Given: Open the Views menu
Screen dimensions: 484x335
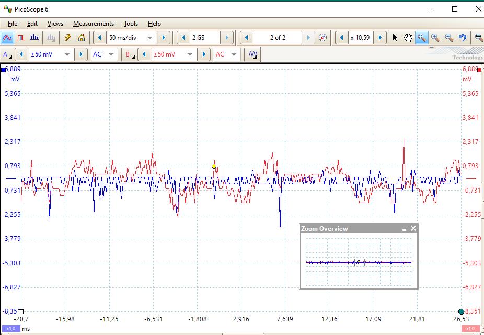Looking at the screenshot, I should [55, 24].
